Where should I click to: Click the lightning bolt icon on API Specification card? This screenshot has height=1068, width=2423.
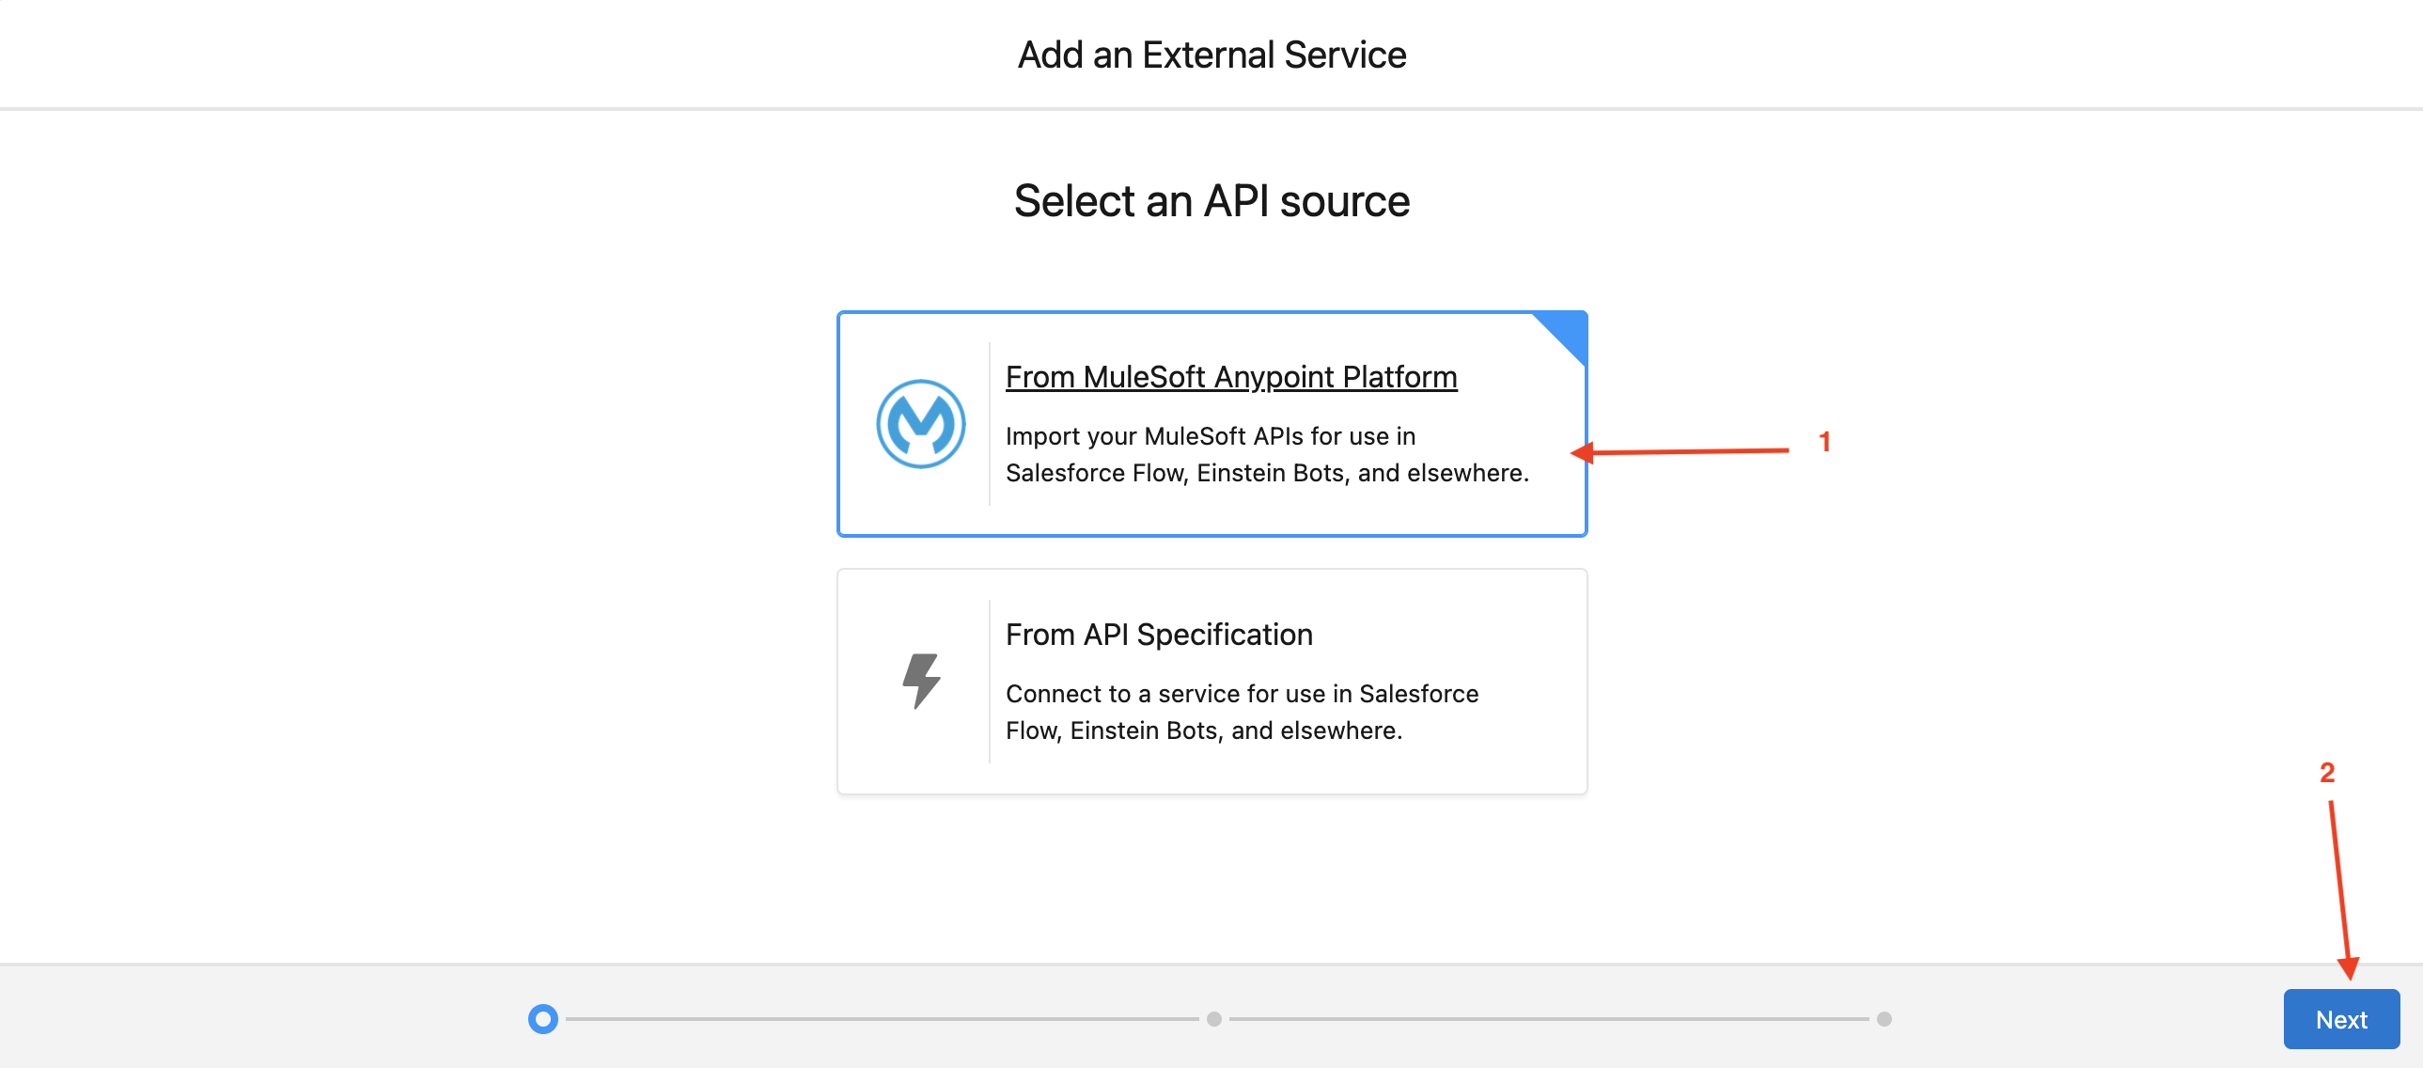(922, 681)
